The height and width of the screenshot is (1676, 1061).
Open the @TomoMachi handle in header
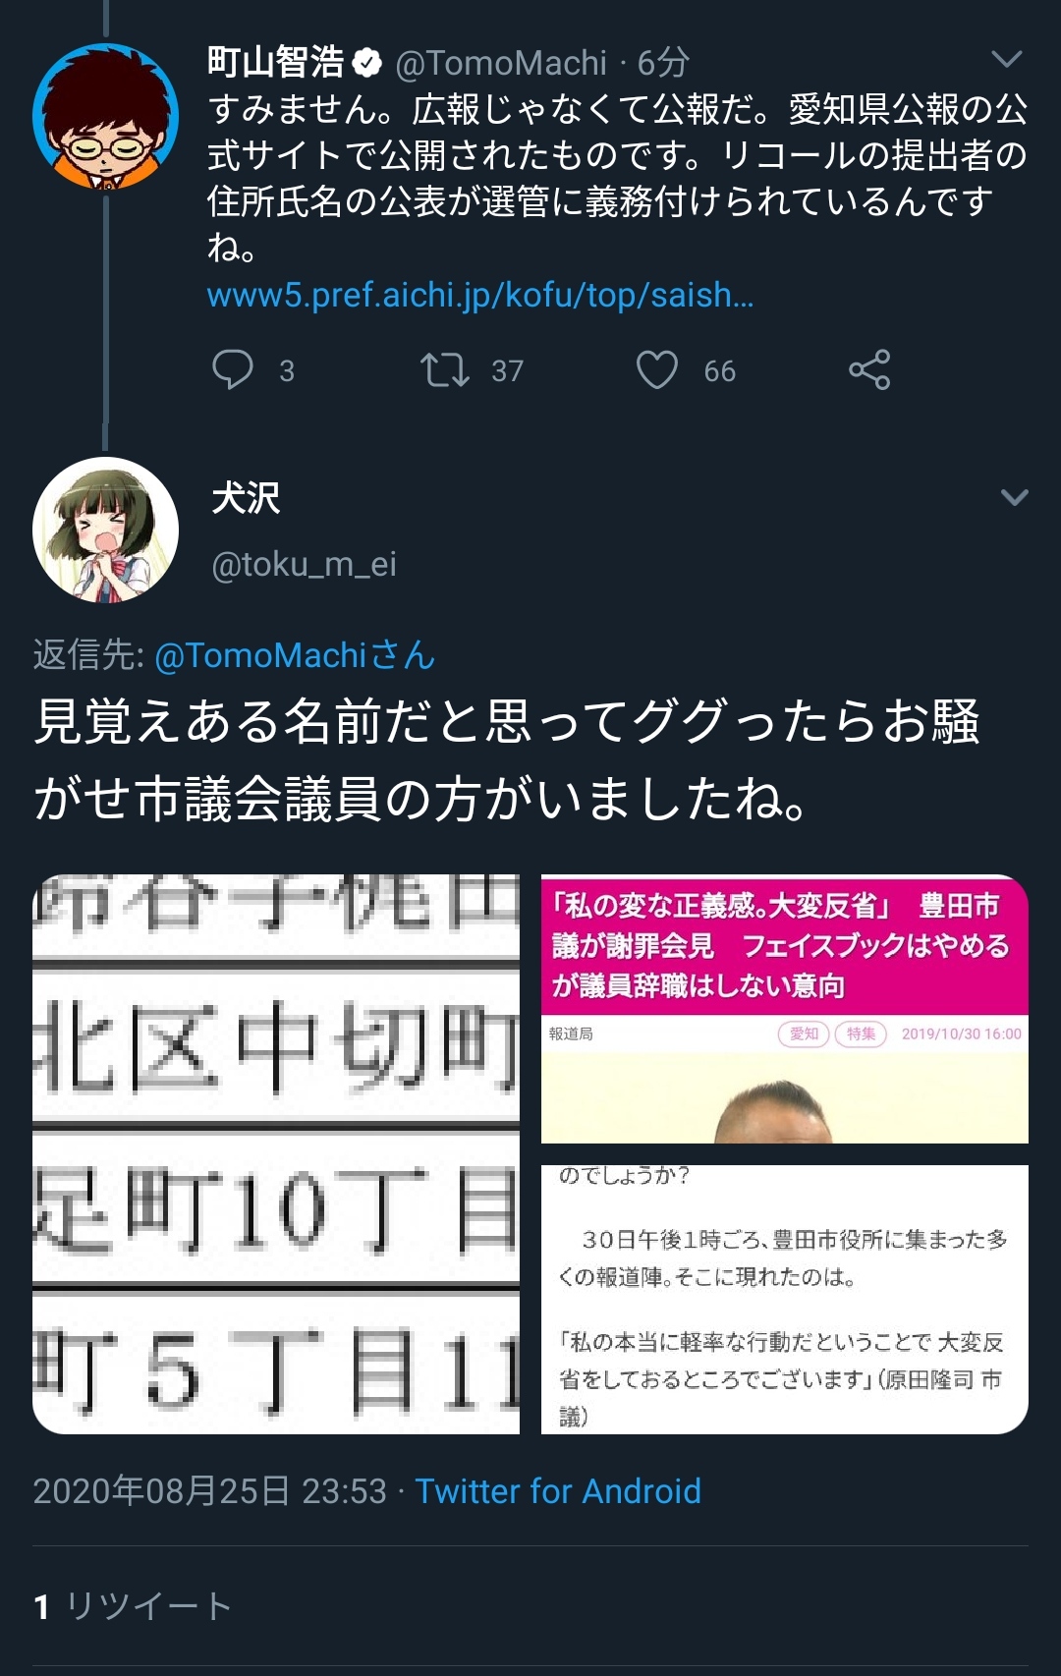pyautogui.click(x=501, y=64)
